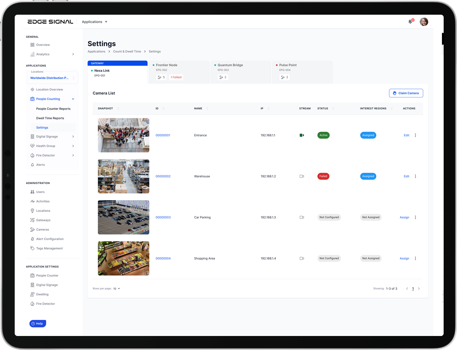The height and width of the screenshot is (350, 457).
Task: Open the Applications menu in the top bar
Action: (x=95, y=22)
